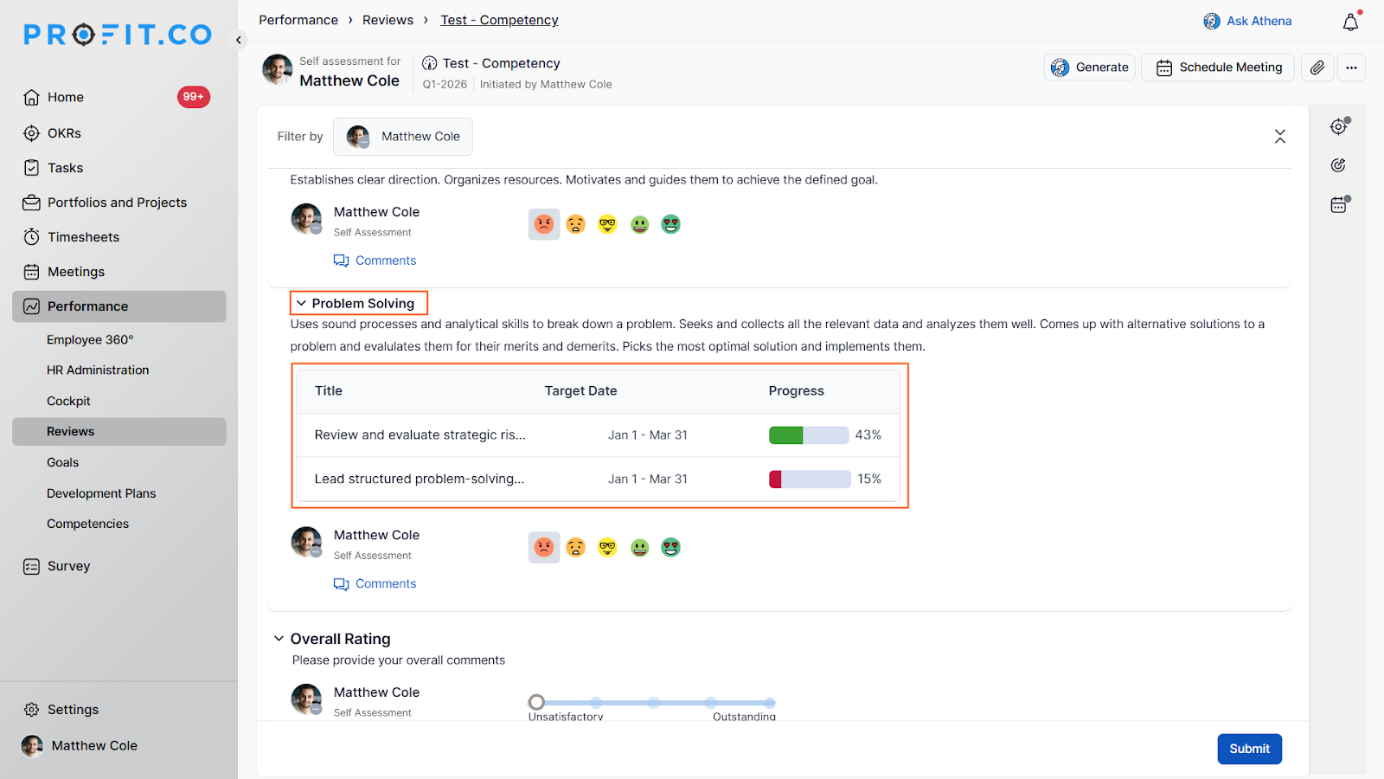Collapse the Overall Rating section
Screen dimensions: 1384x779
279,639
